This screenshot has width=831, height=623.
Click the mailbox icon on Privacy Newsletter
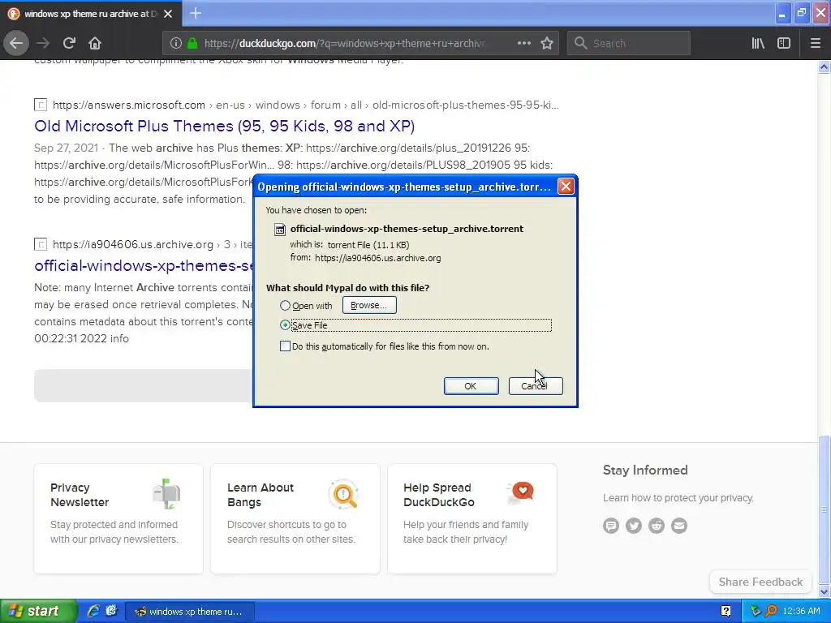coord(167,494)
